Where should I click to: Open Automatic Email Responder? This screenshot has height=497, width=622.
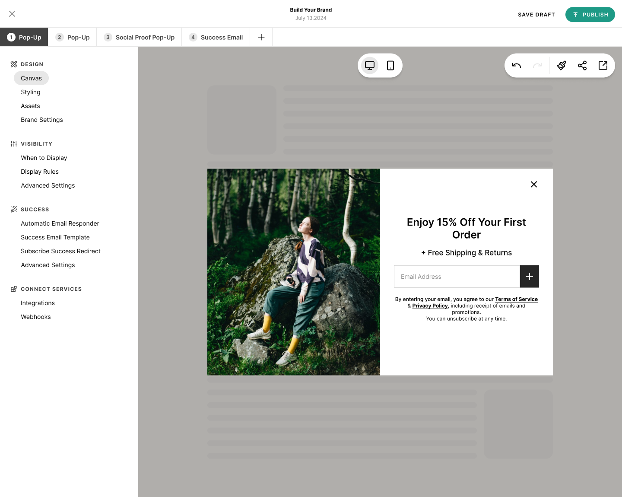coord(60,223)
